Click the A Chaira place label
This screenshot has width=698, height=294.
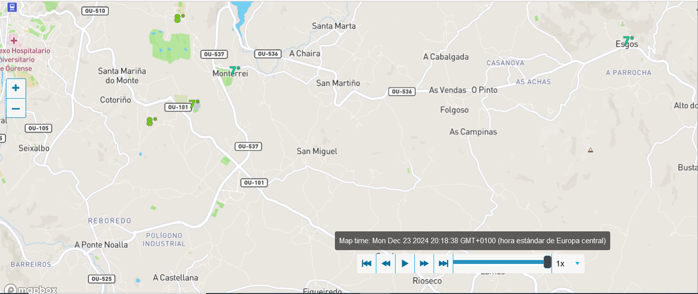pyautogui.click(x=305, y=53)
